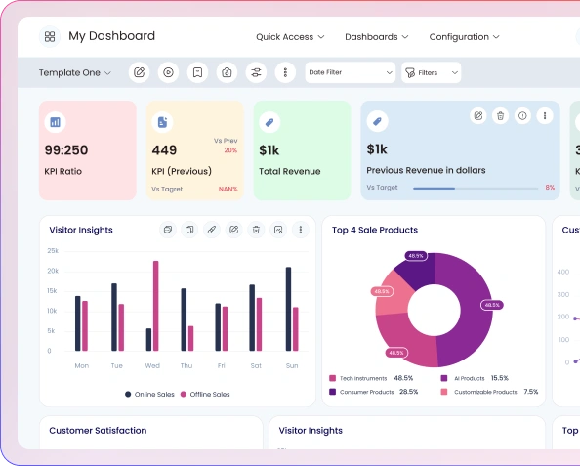Viewport: 580px width, 466px height.
Task: Open the Date Filter dropdown
Action: pos(350,72)
